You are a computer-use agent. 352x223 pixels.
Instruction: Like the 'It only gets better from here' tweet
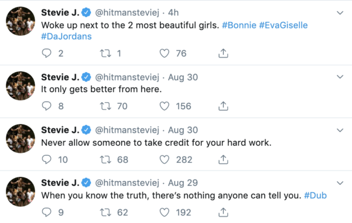click(164, 106)
